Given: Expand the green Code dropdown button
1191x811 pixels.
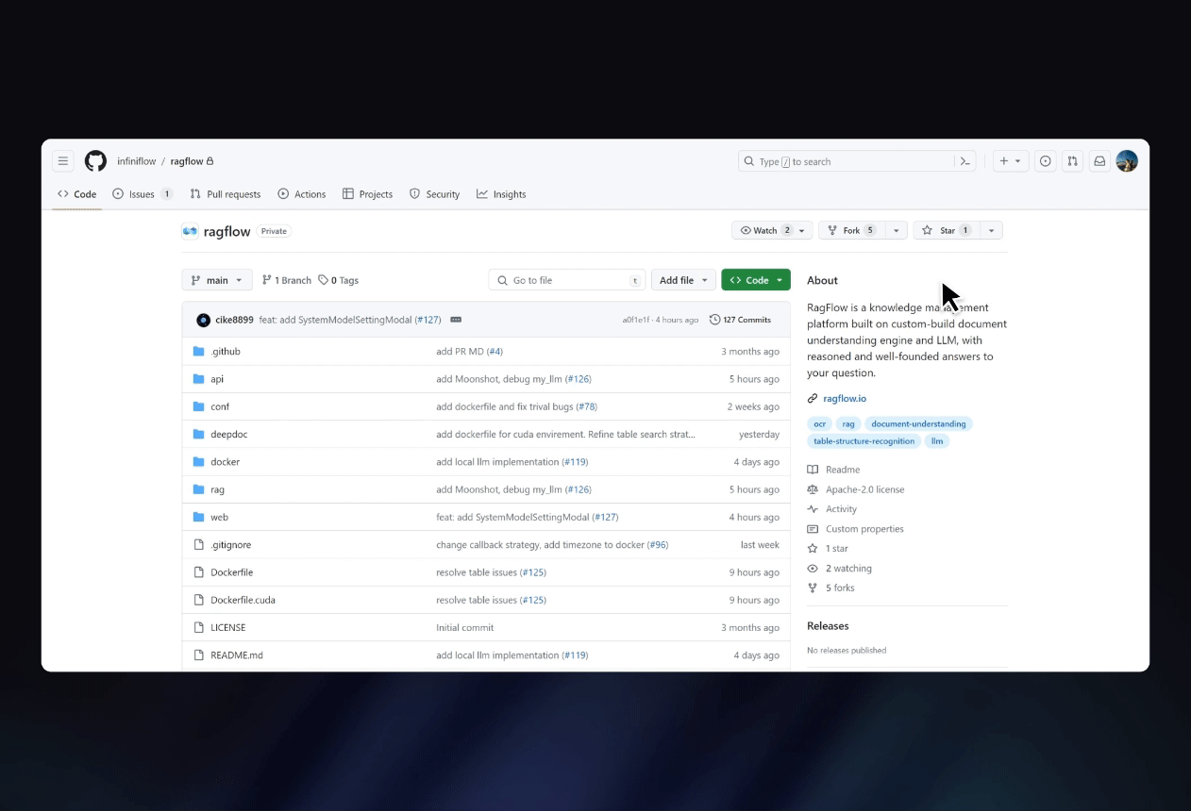Looking at the screenshot, I should 756,280.
